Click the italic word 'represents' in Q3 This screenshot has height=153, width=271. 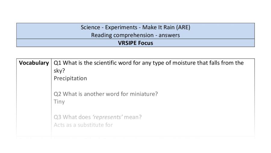(x=107, y=117)
